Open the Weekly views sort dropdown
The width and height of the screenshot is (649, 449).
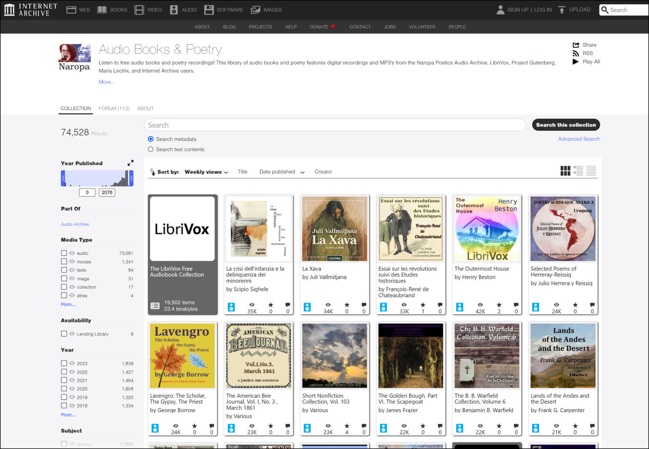(x=206, y=172)
